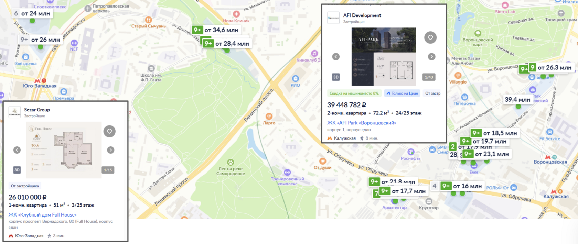This screenshot has width=578, height=244.
Task: Open map marker 'от 28,4 млн'
Action: (x=226, y=44)
